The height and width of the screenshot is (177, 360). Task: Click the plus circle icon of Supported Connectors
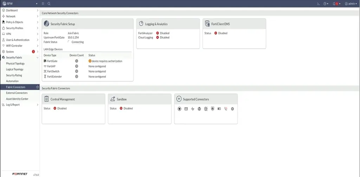[x=179, y=99]
